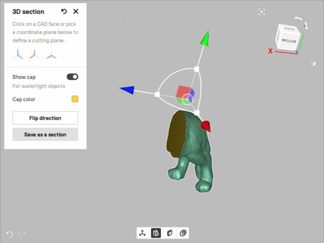
Task: Reset the 3D section settings
Action: pos(64,12)
